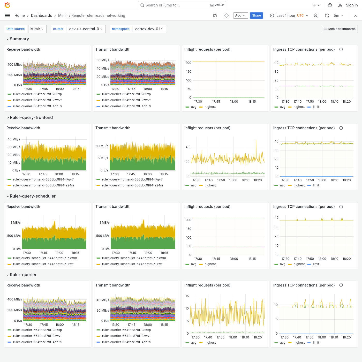Zoom out the dashboard time range
The image size is (362, 362).
tap(316, 16)
